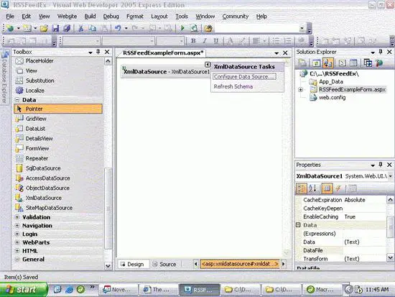
Task: Expand HTML group in Toolbox
Action: pos(17,250)
